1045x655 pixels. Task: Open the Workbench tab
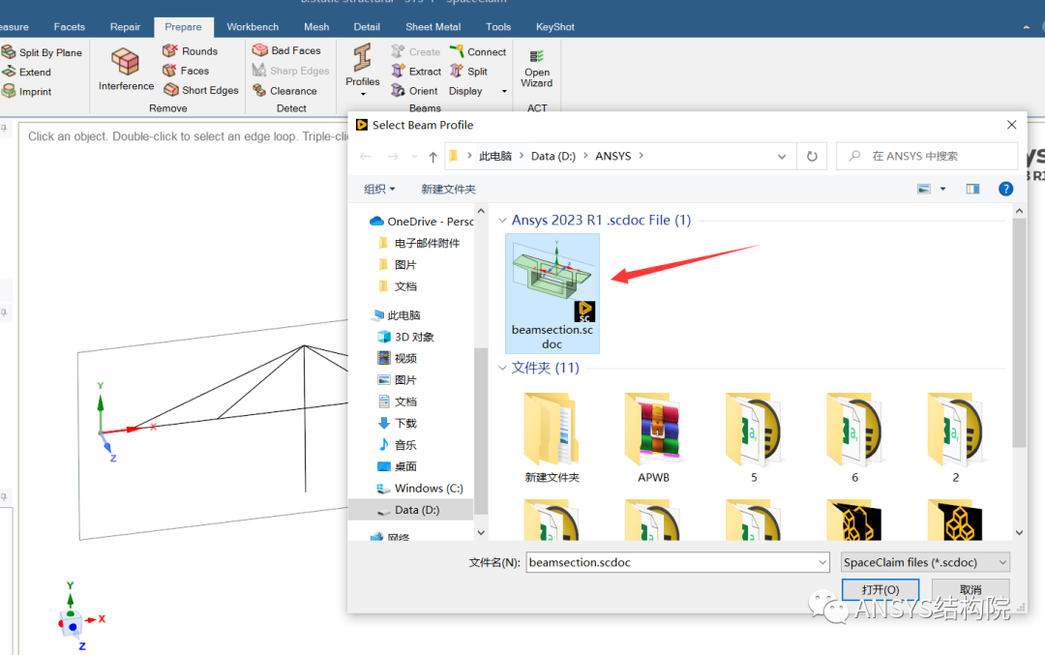253,27
